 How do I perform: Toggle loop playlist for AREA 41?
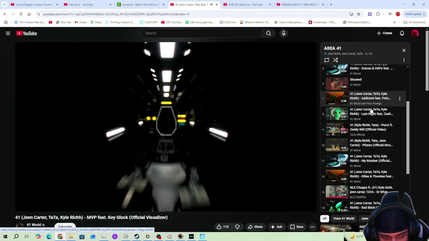click(x=326, y=60)
